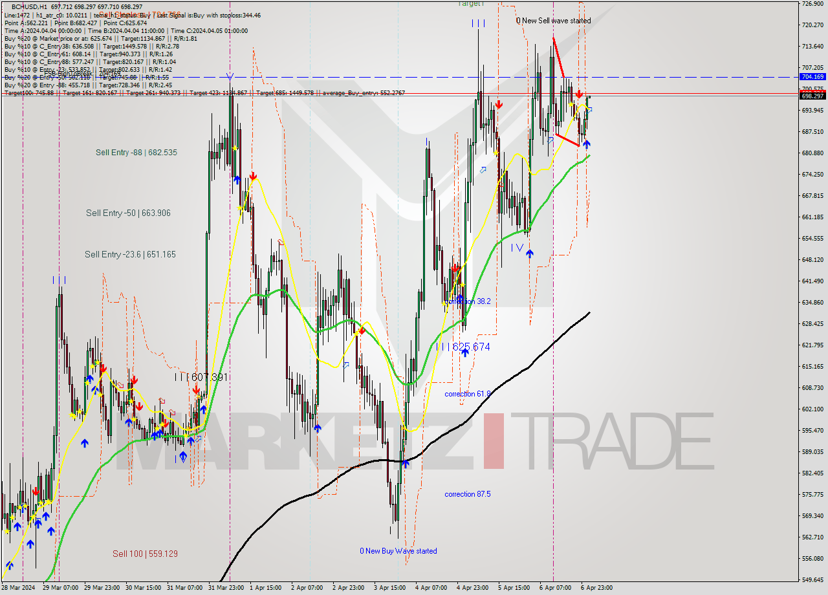Select the 'correction 61.8' label
This screenshot has width=828, height=595.
[468, 394]
